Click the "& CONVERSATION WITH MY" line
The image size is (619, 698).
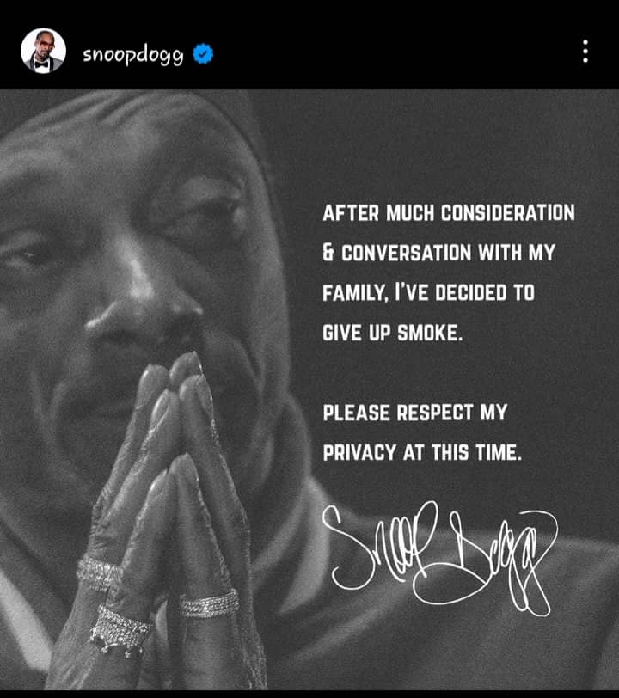point(438,253)
